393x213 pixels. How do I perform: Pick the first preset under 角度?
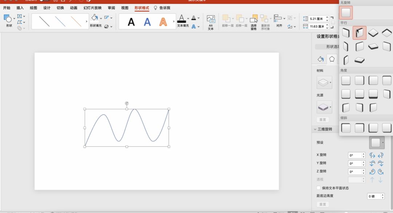(346, 80)
